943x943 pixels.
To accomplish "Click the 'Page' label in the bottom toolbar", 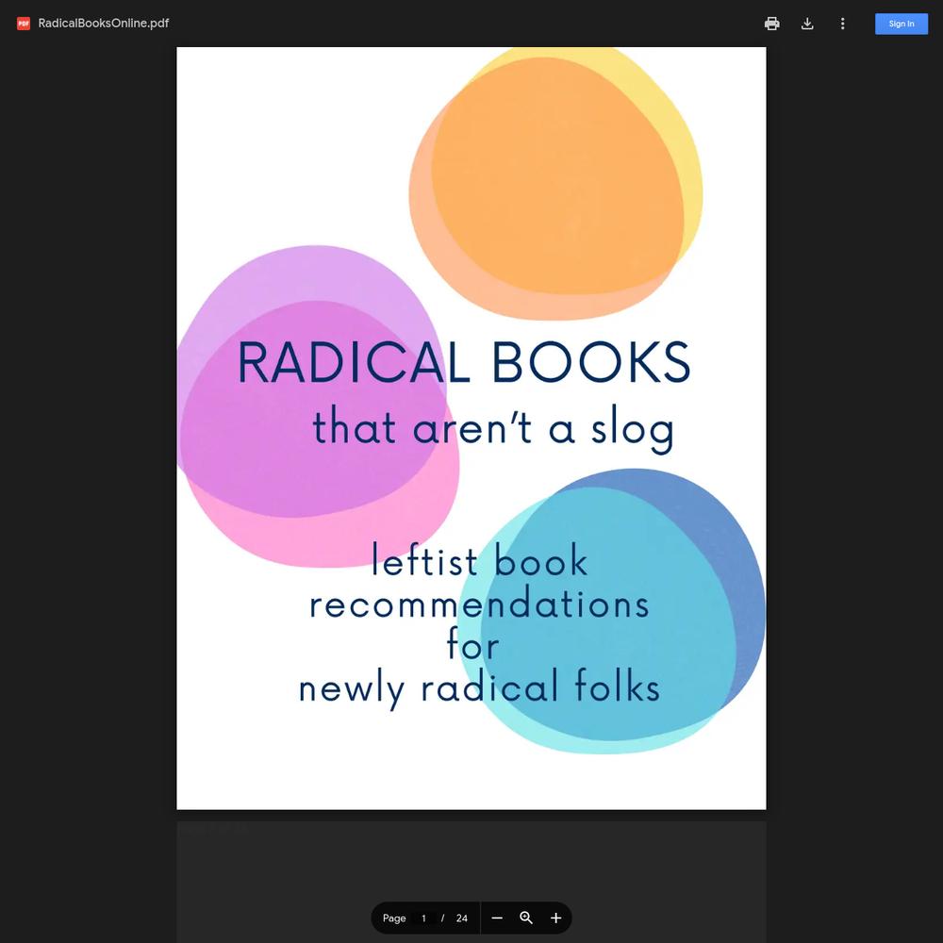I will click(394, 918).
